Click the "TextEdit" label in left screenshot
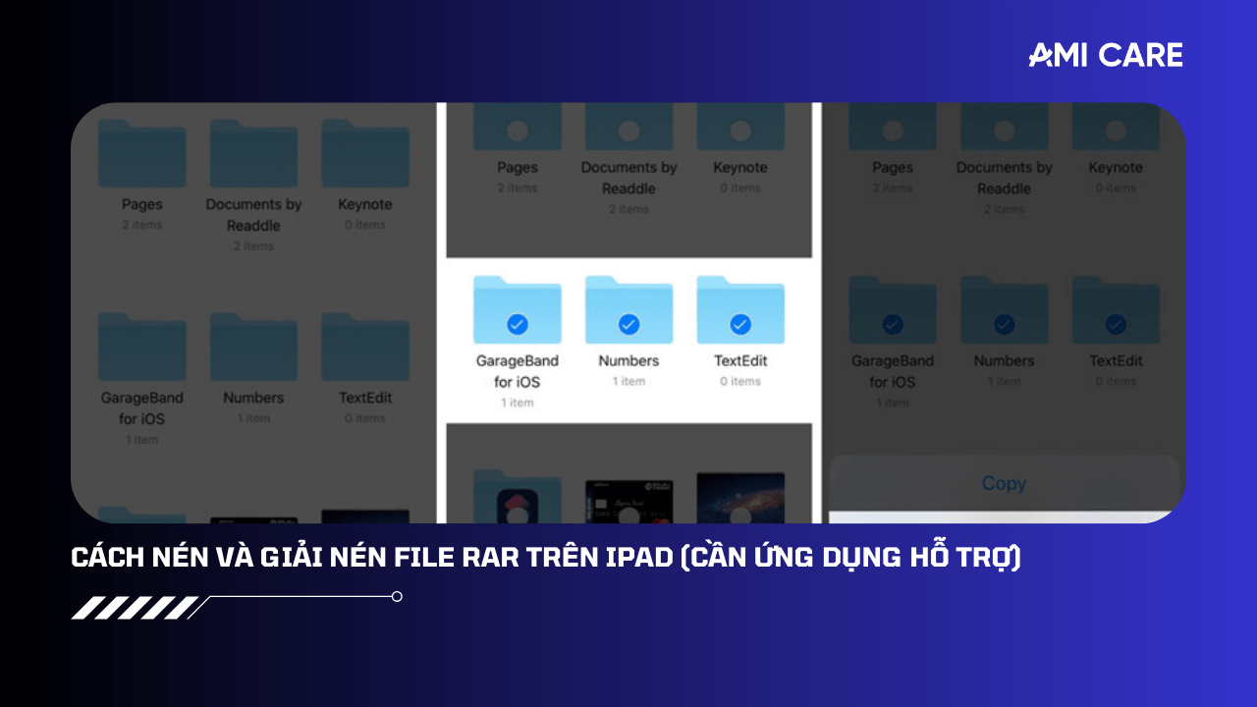 (365, 398)
